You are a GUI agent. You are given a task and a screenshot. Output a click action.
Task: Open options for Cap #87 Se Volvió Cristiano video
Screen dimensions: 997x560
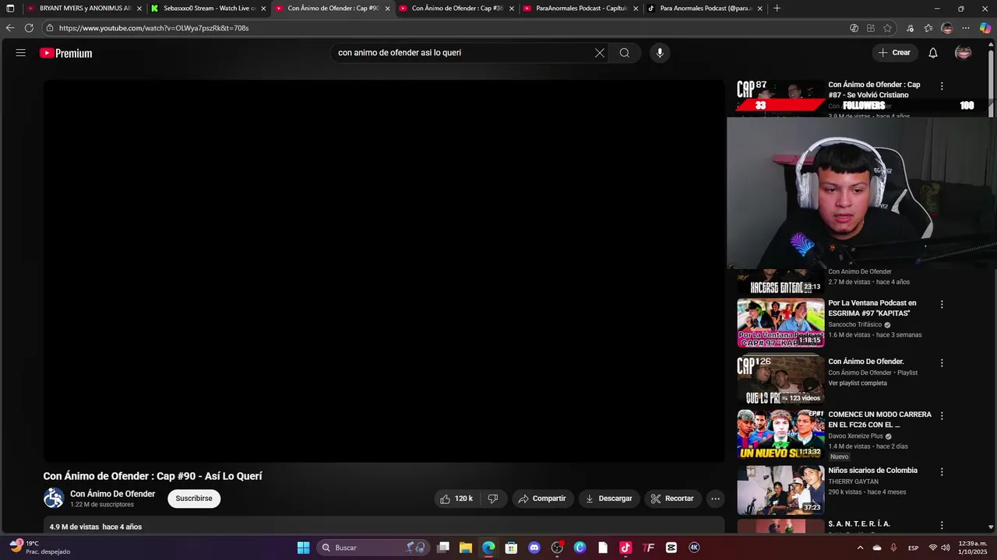click(x=942, y=86)
